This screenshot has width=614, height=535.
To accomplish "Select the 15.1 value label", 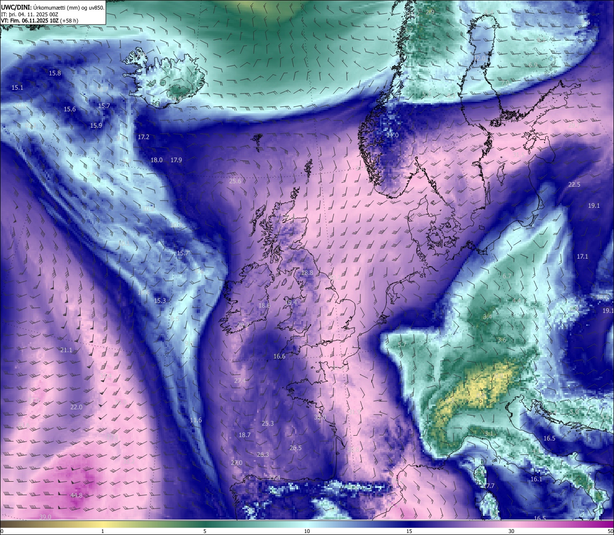I will [x=17, y=88].
